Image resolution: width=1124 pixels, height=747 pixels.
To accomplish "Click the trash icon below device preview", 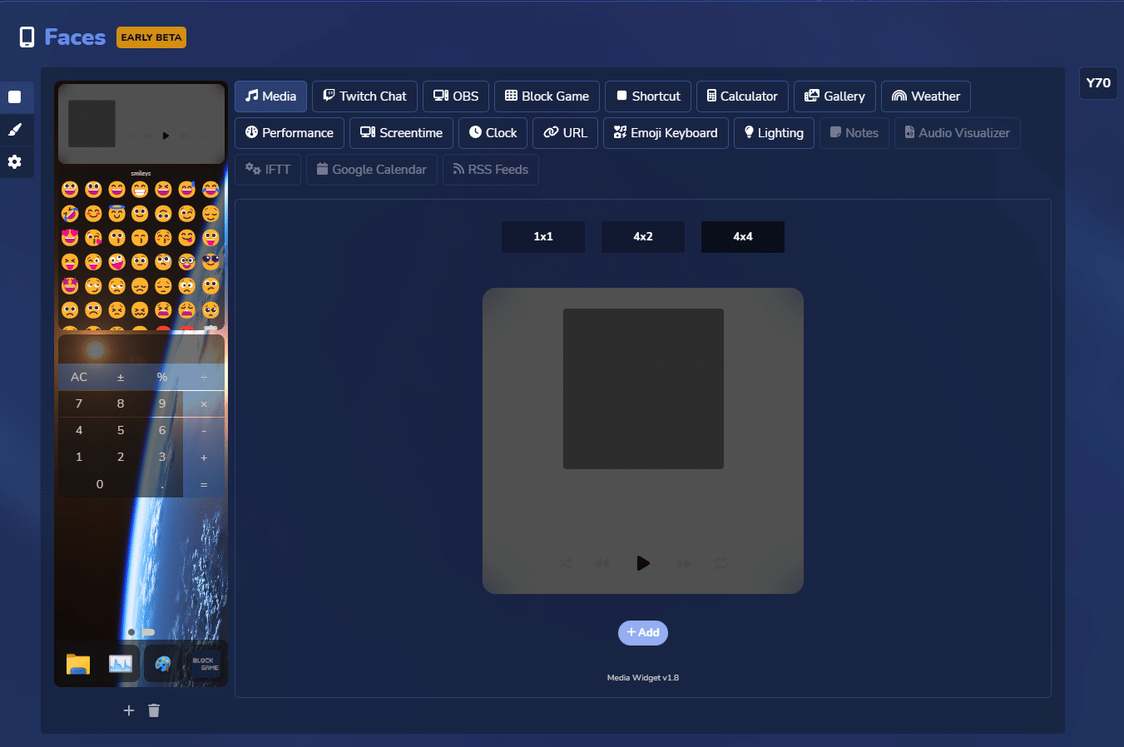I will (x=154, y=710).
